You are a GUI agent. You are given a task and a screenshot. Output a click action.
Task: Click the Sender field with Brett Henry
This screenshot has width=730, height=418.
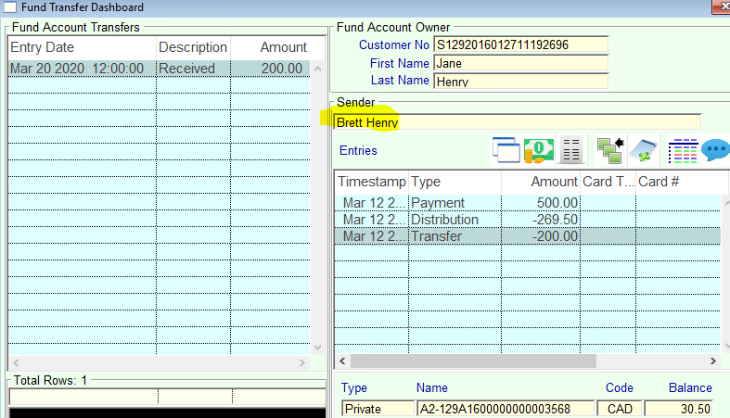518,121
